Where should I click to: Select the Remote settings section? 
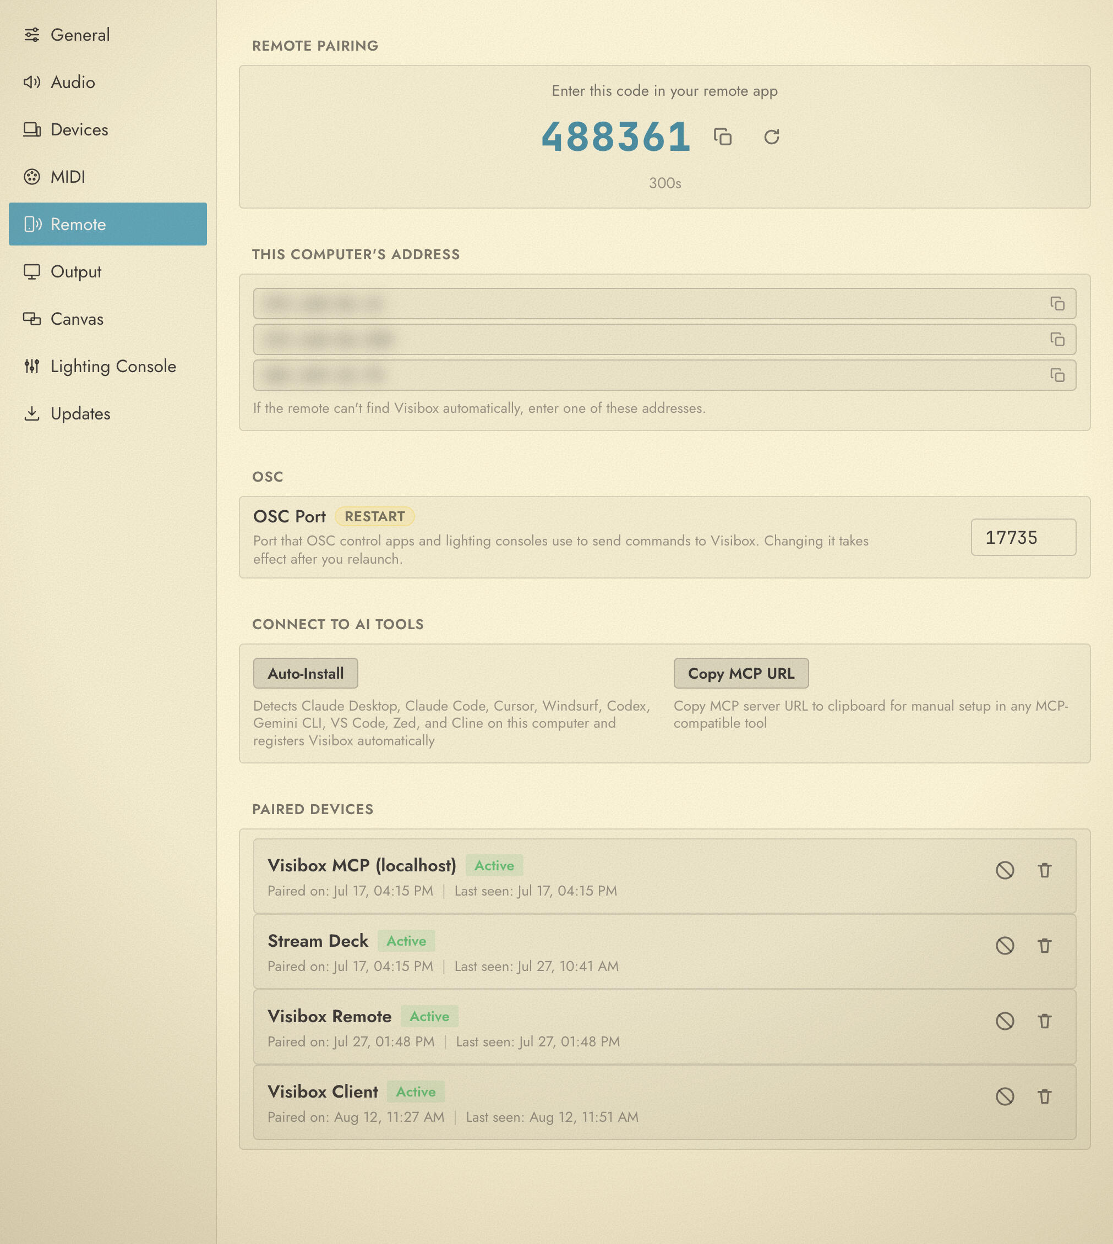pyautogui.click(x=108, y=224)
